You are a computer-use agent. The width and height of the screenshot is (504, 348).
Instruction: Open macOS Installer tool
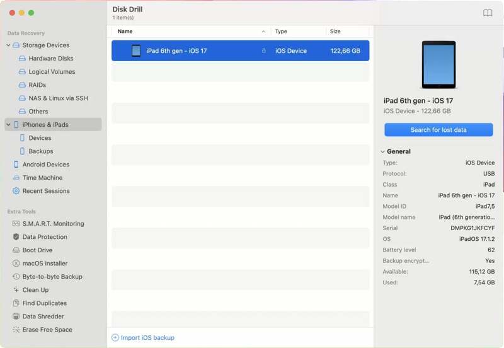point(45,263)
